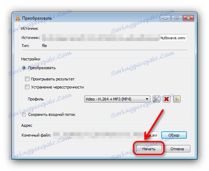Open the Профиль dropdown list
This screenshot has width=209, height=171.
(x=117, y=99)
